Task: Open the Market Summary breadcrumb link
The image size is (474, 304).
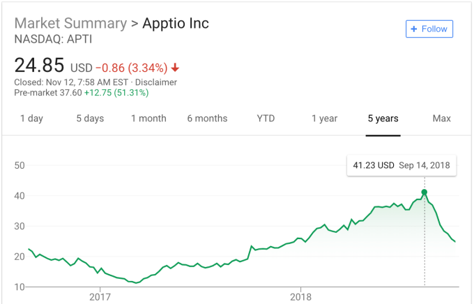Action: tap(70, 23)
